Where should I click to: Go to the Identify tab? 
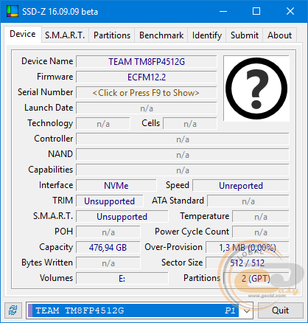[207, 35]
